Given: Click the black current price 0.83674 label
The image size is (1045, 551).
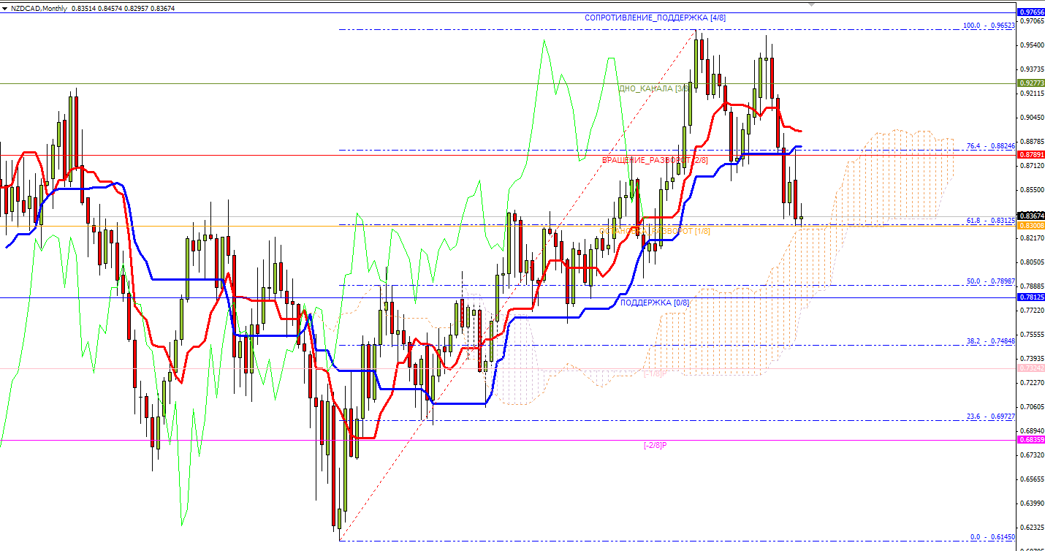Looking at the screenshot, I should point(1030,216).
